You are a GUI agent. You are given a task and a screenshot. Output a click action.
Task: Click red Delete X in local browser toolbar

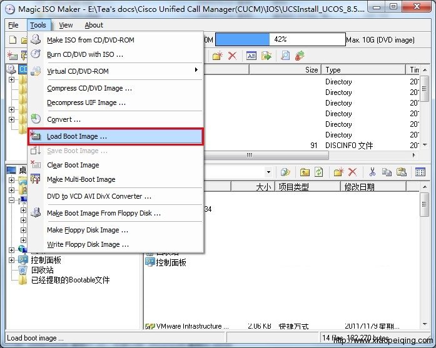coord(352,172)
